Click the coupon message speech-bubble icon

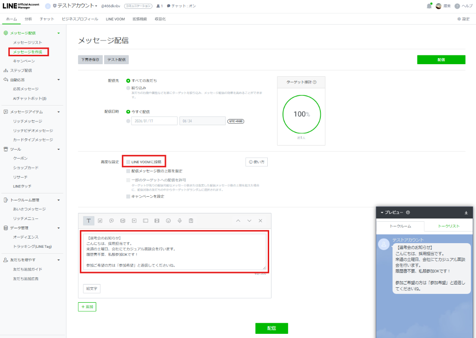coord(112,220)
